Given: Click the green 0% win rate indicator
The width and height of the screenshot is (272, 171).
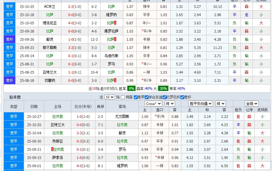Looking at the screenshot, I should [131, 88].
